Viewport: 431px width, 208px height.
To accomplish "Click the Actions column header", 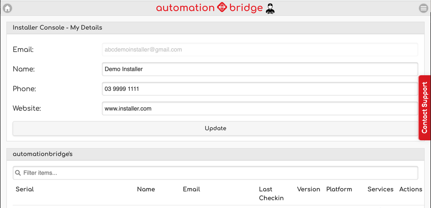I will pos(411,189).
